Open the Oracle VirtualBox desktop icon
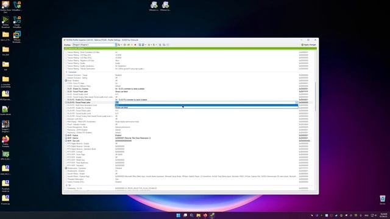This screenshot has height=219, width=390. click(x=17, y=22)
